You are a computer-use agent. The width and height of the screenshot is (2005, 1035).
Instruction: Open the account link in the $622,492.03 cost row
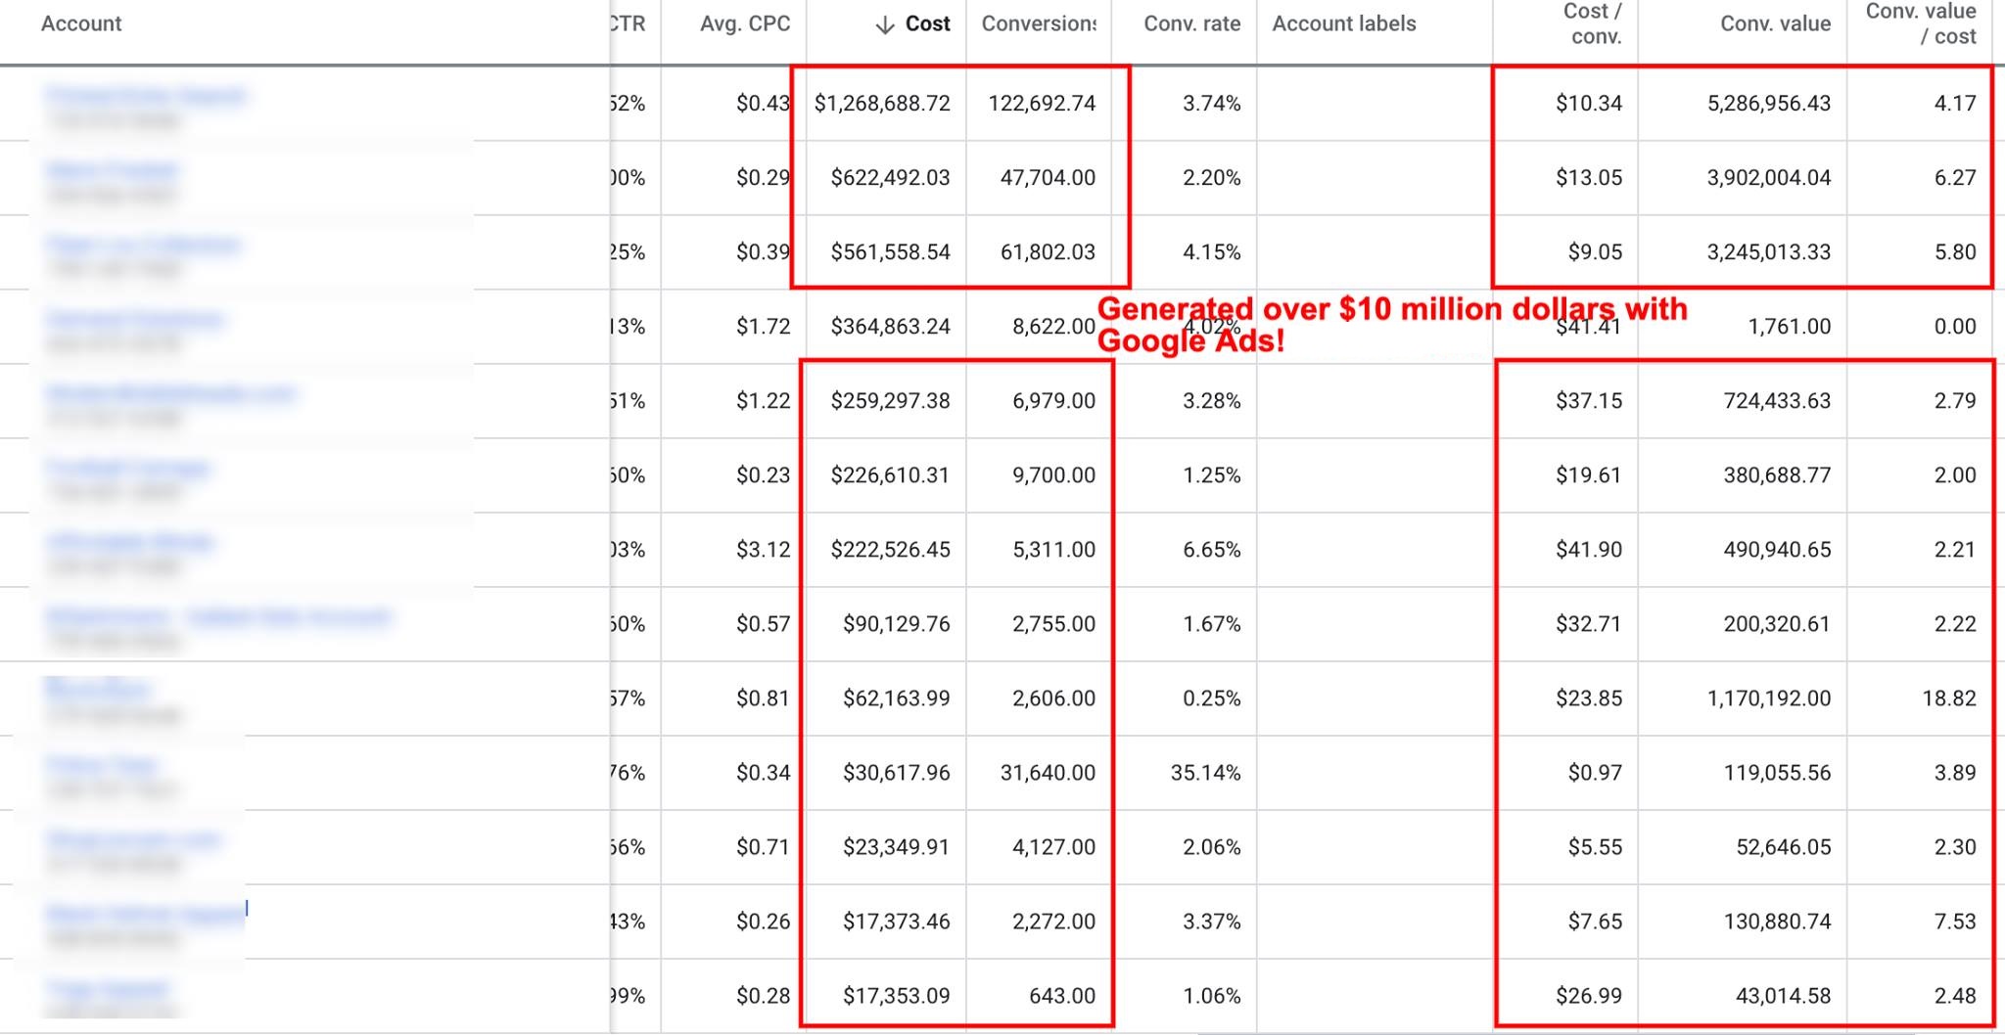tap(112, 170)
